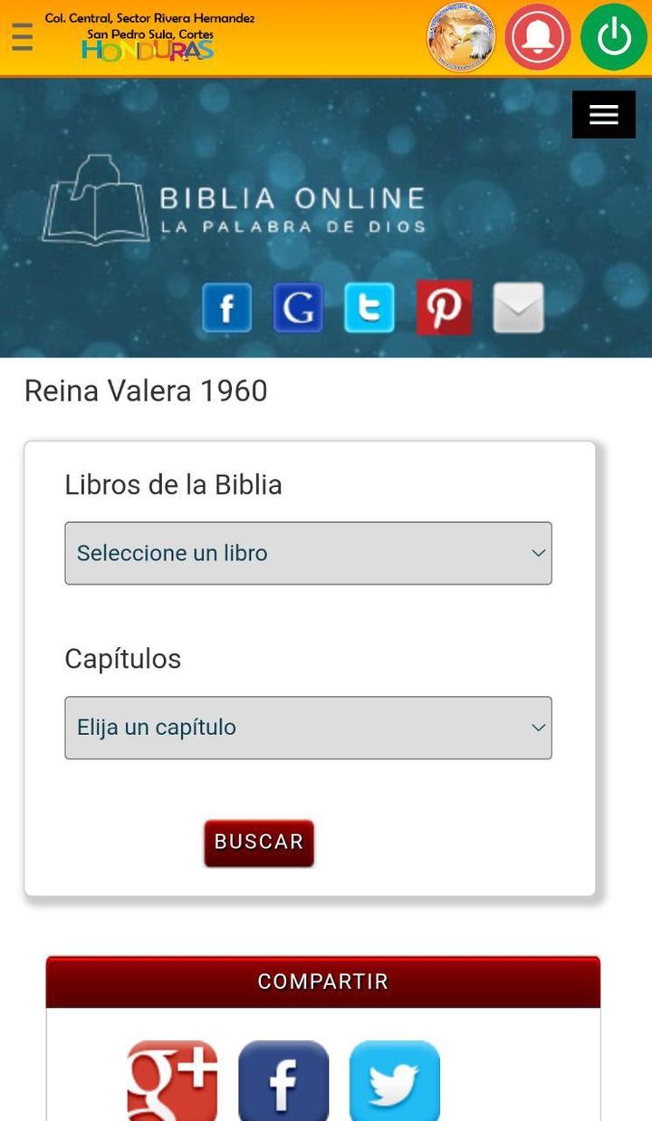Viewport: 652px width, 1121px height.
Task: Open the black header hamburger menu
Action: (603, 114)
